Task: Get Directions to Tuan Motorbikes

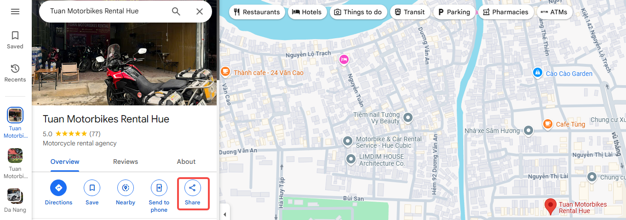Action: pyautogui.click(x=58, y=192)
